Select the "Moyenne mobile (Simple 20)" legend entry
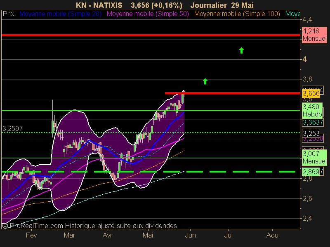The height and width of the screenshot is (247, 330). coord(60,14)
